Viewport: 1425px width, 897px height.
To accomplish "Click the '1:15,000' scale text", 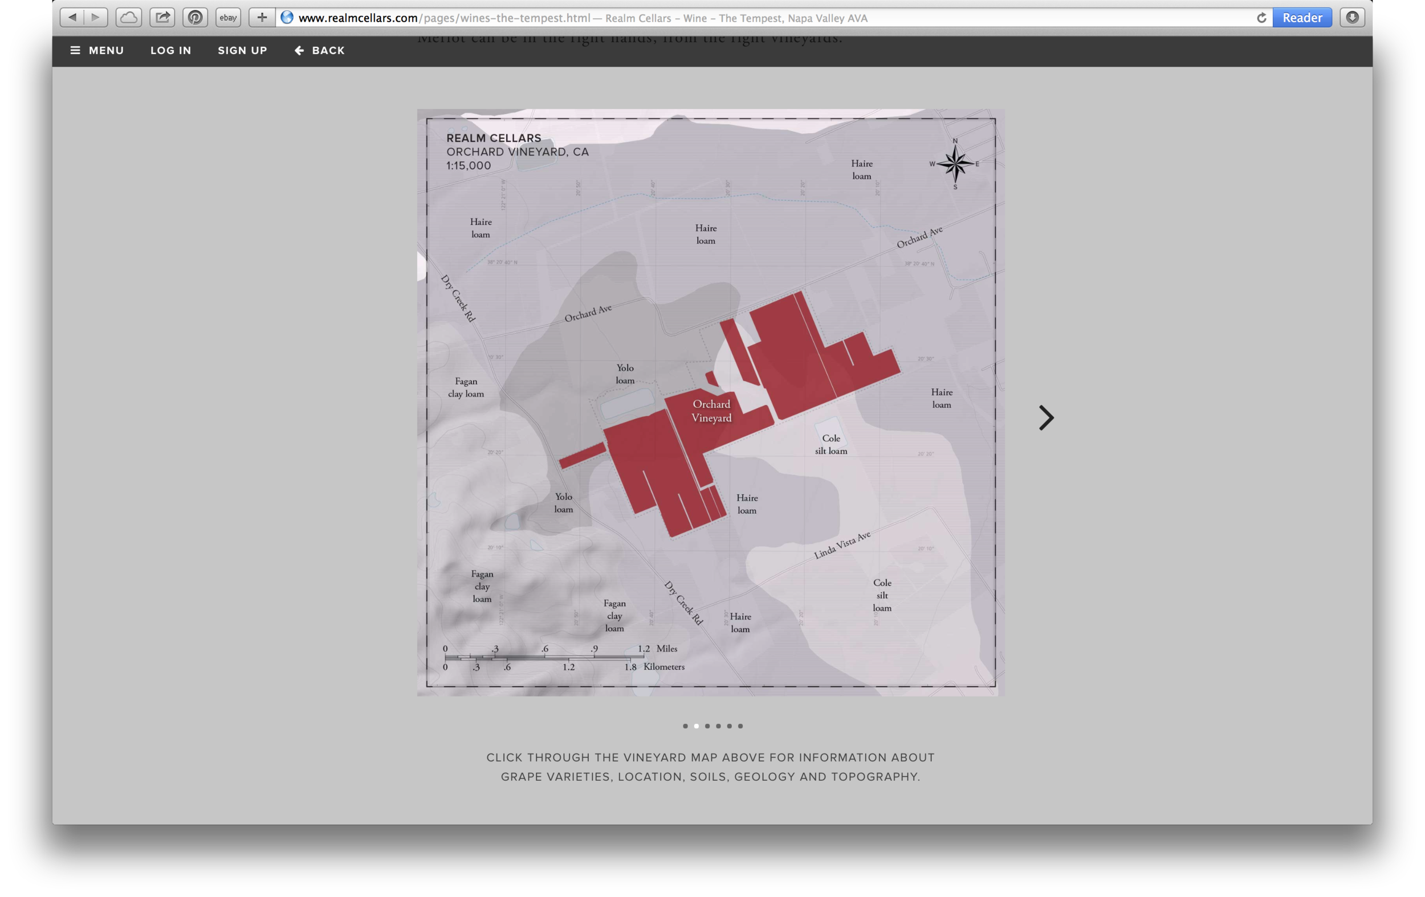I will (469, 166).
